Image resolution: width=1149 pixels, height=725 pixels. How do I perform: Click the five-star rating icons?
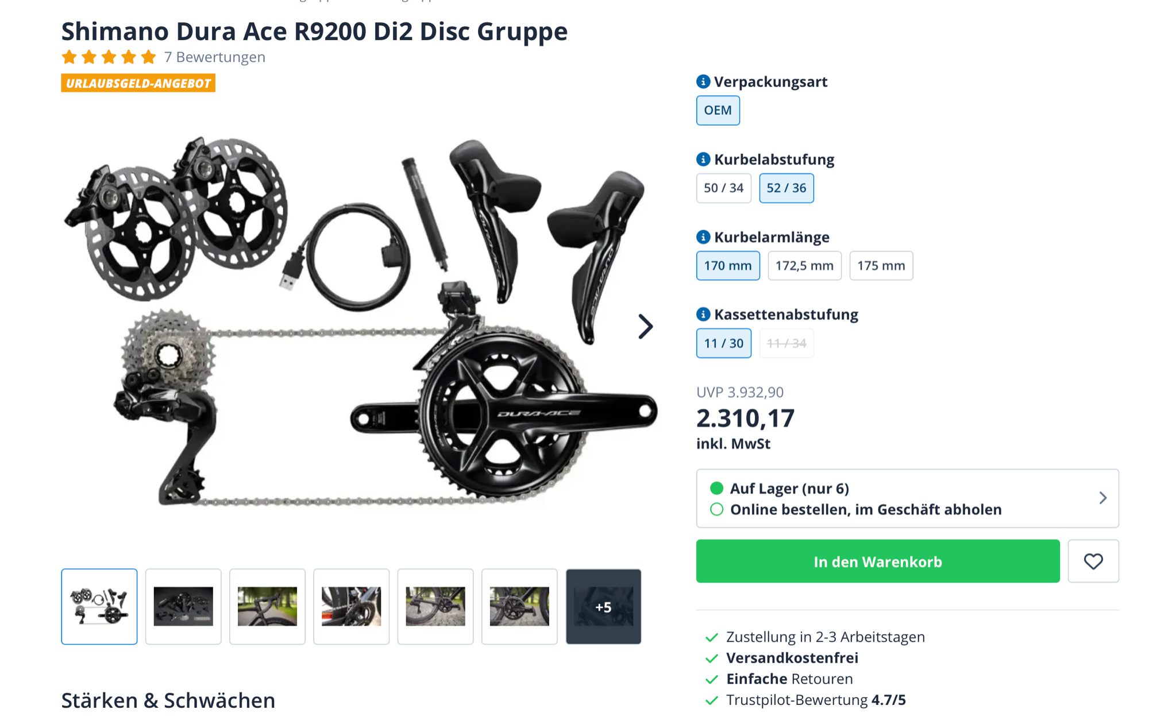pyautogui.click(x=109, y=57)
